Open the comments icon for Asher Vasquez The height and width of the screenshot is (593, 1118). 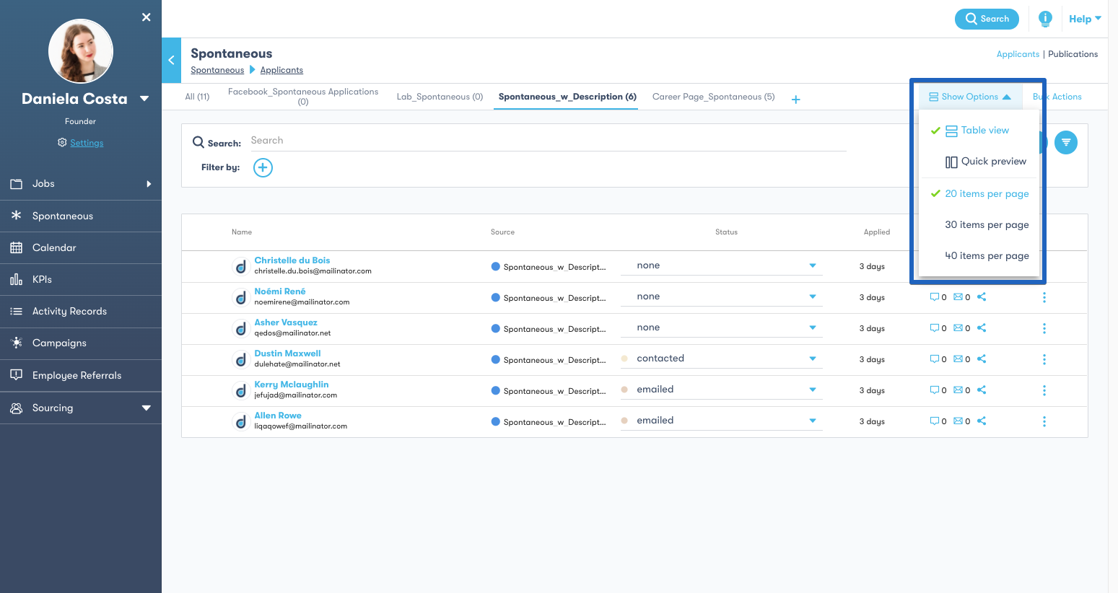(935, 328)
